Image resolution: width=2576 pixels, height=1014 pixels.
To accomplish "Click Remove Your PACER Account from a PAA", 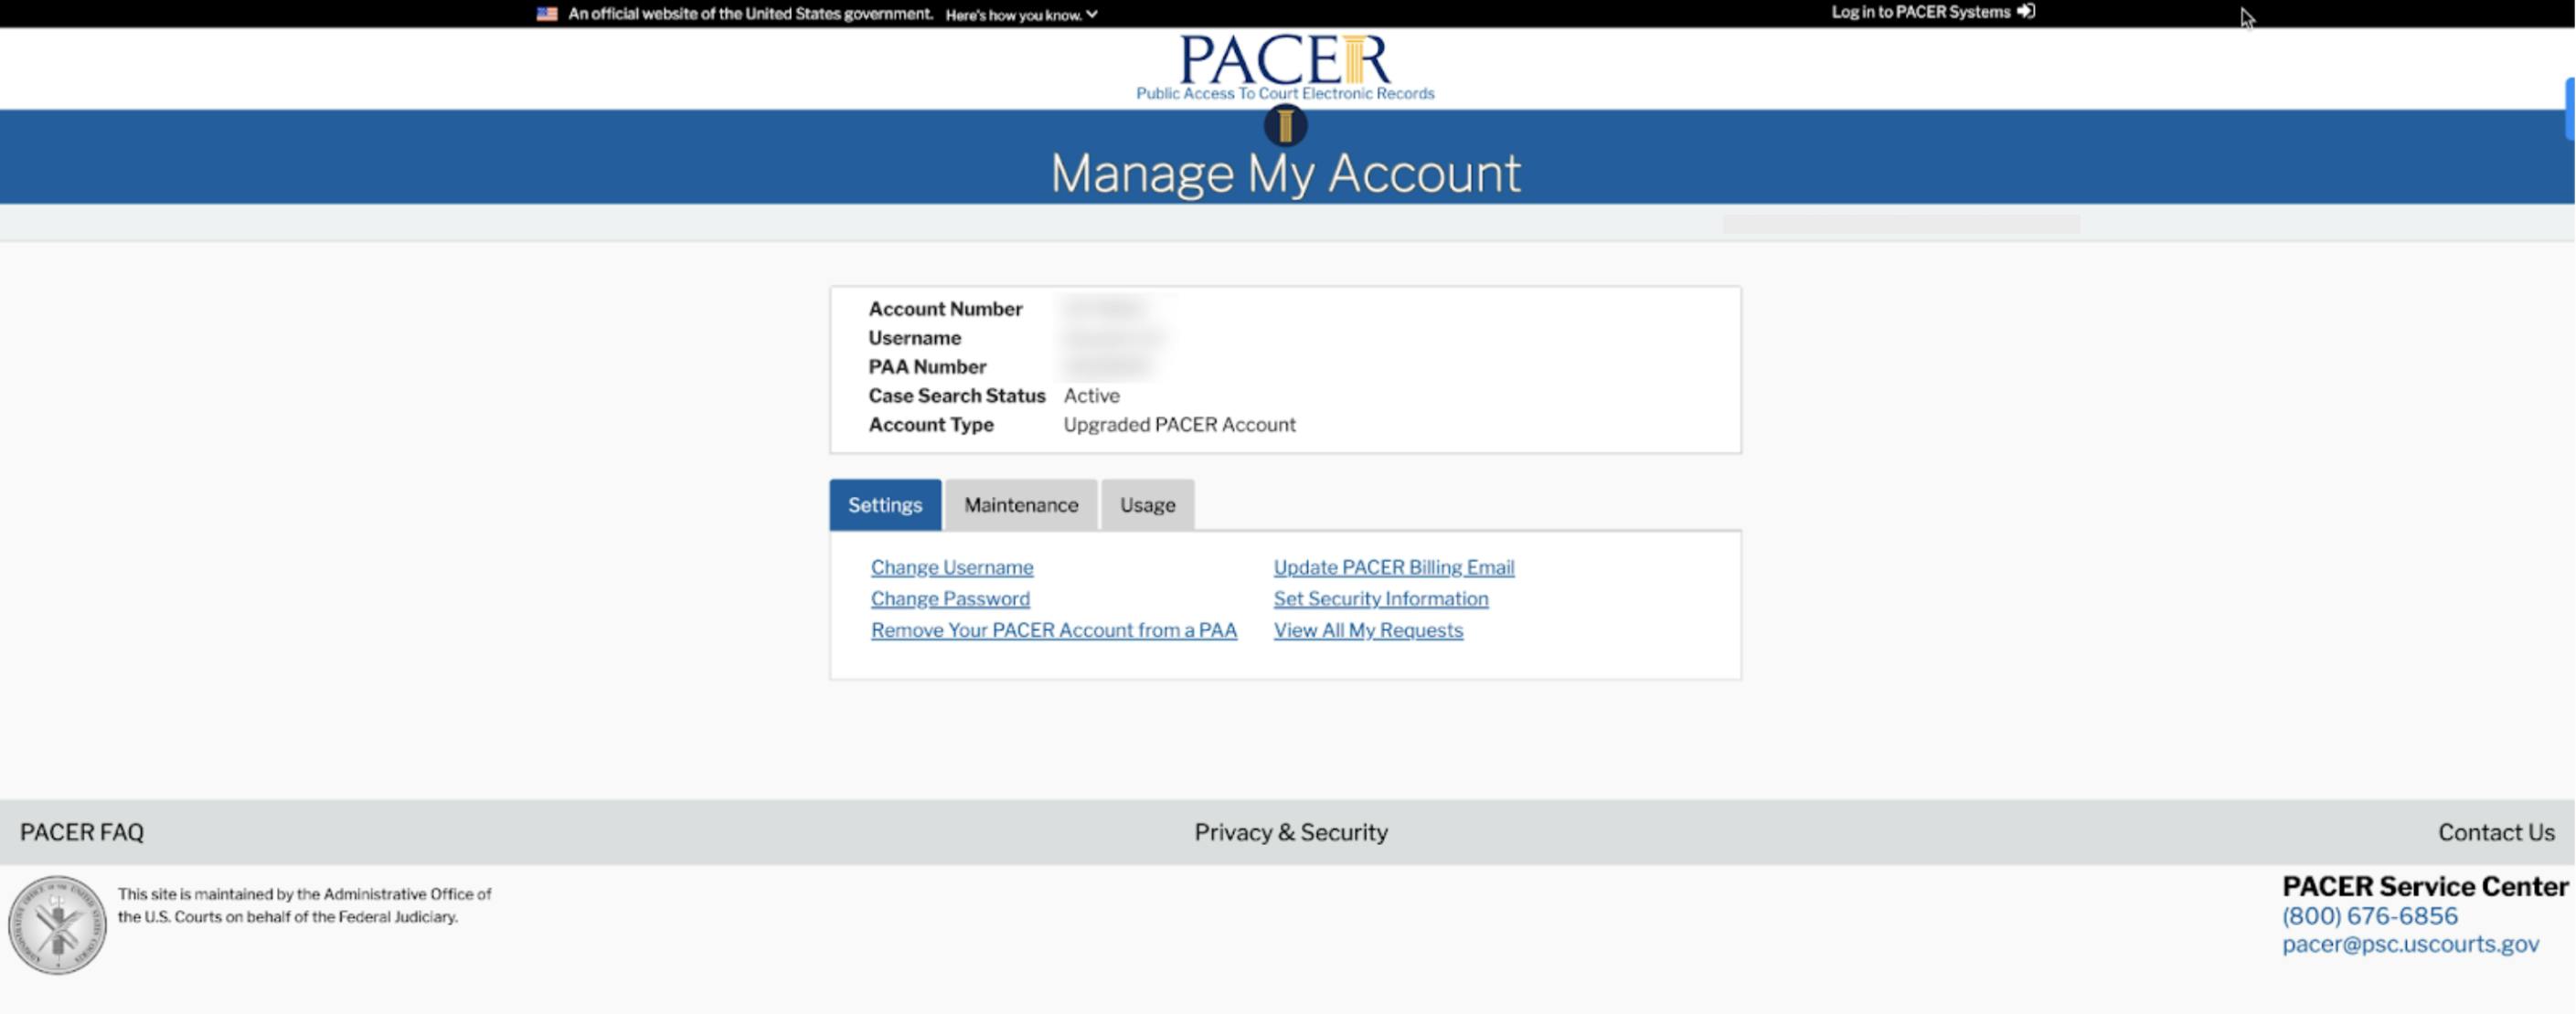I will [1053, 630].
